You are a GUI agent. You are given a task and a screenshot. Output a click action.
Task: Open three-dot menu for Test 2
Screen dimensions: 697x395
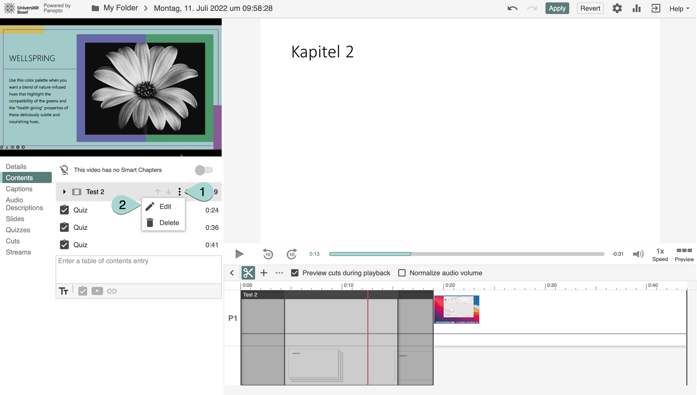click(x=179, y=192)
